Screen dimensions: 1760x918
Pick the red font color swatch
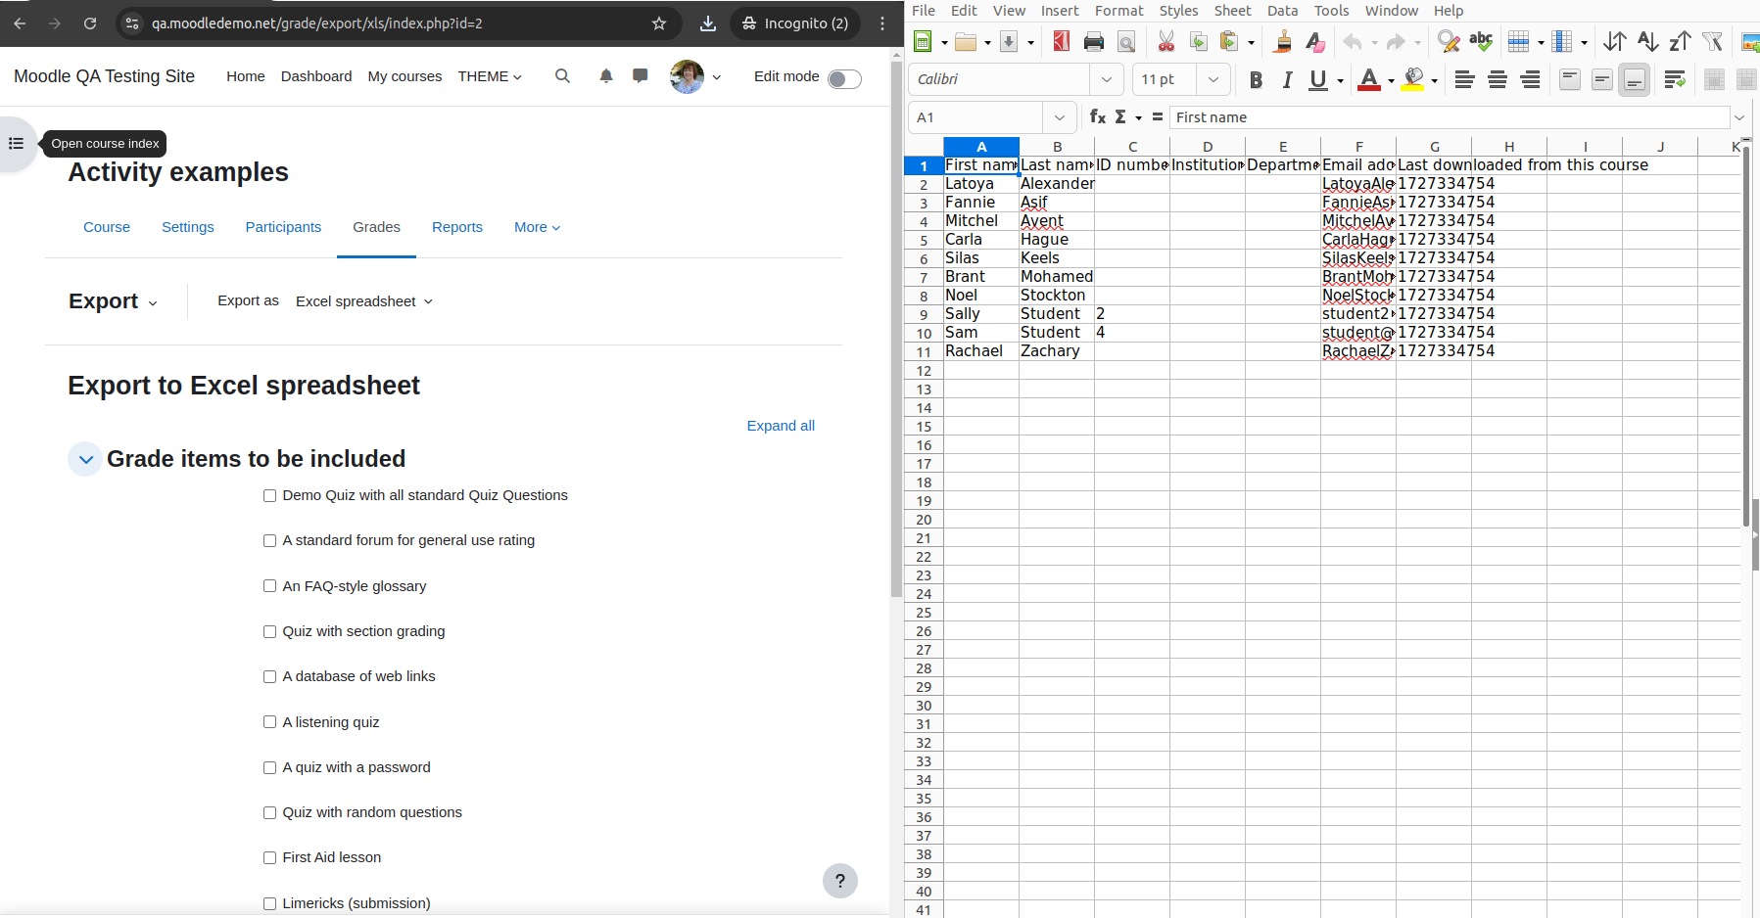click(1369, 80)
